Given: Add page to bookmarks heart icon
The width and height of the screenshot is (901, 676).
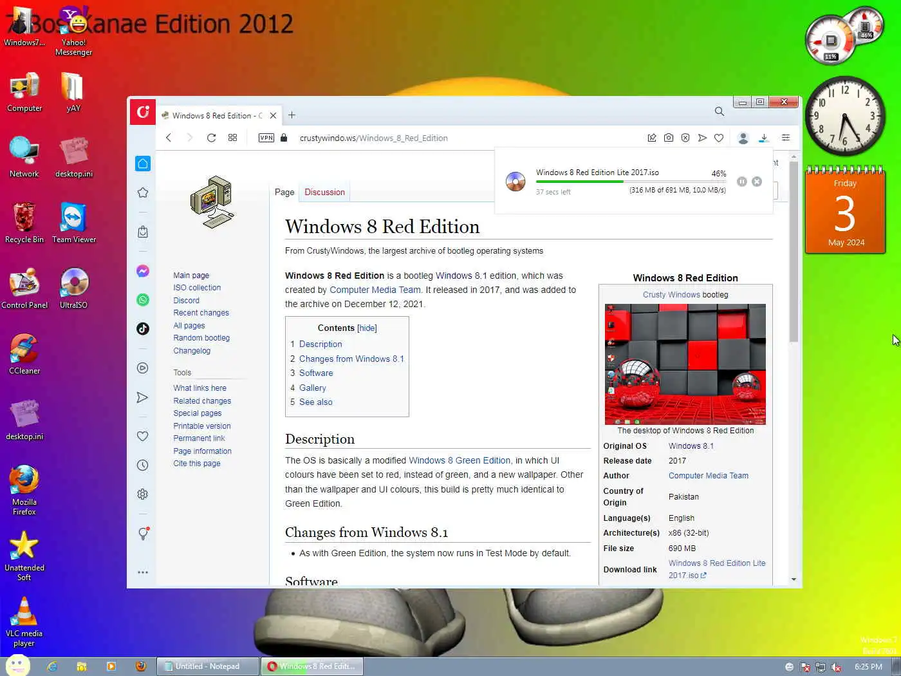Looking at the screenshot, I should coord(719,138).
